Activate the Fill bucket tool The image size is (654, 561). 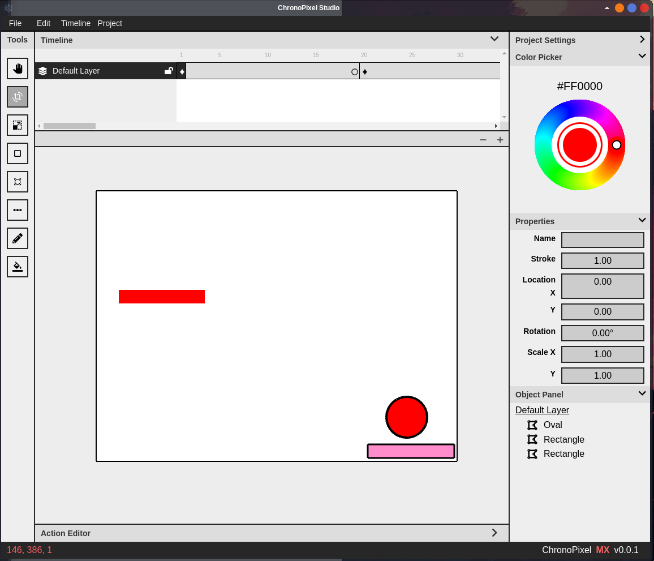point(17,267)
